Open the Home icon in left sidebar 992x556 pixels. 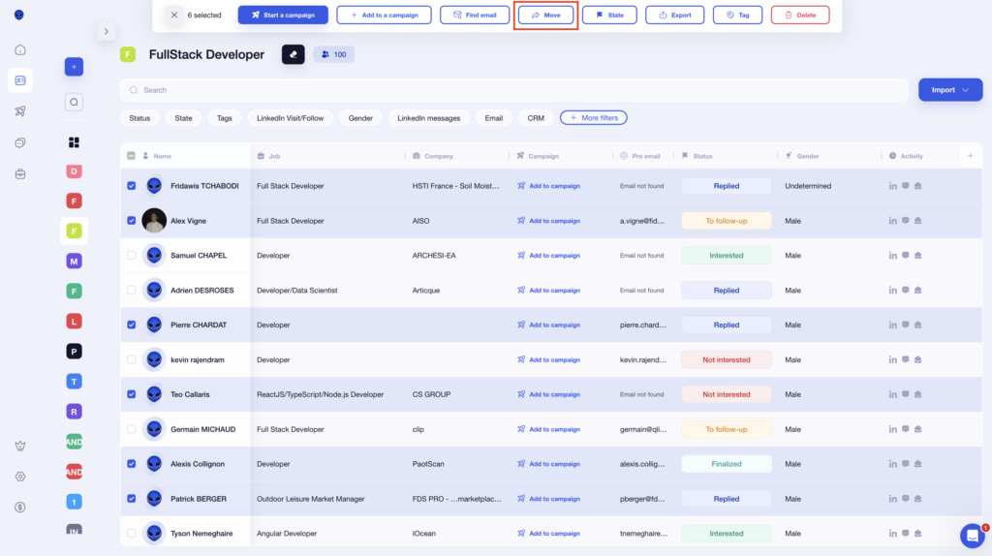tap(20, 50)
